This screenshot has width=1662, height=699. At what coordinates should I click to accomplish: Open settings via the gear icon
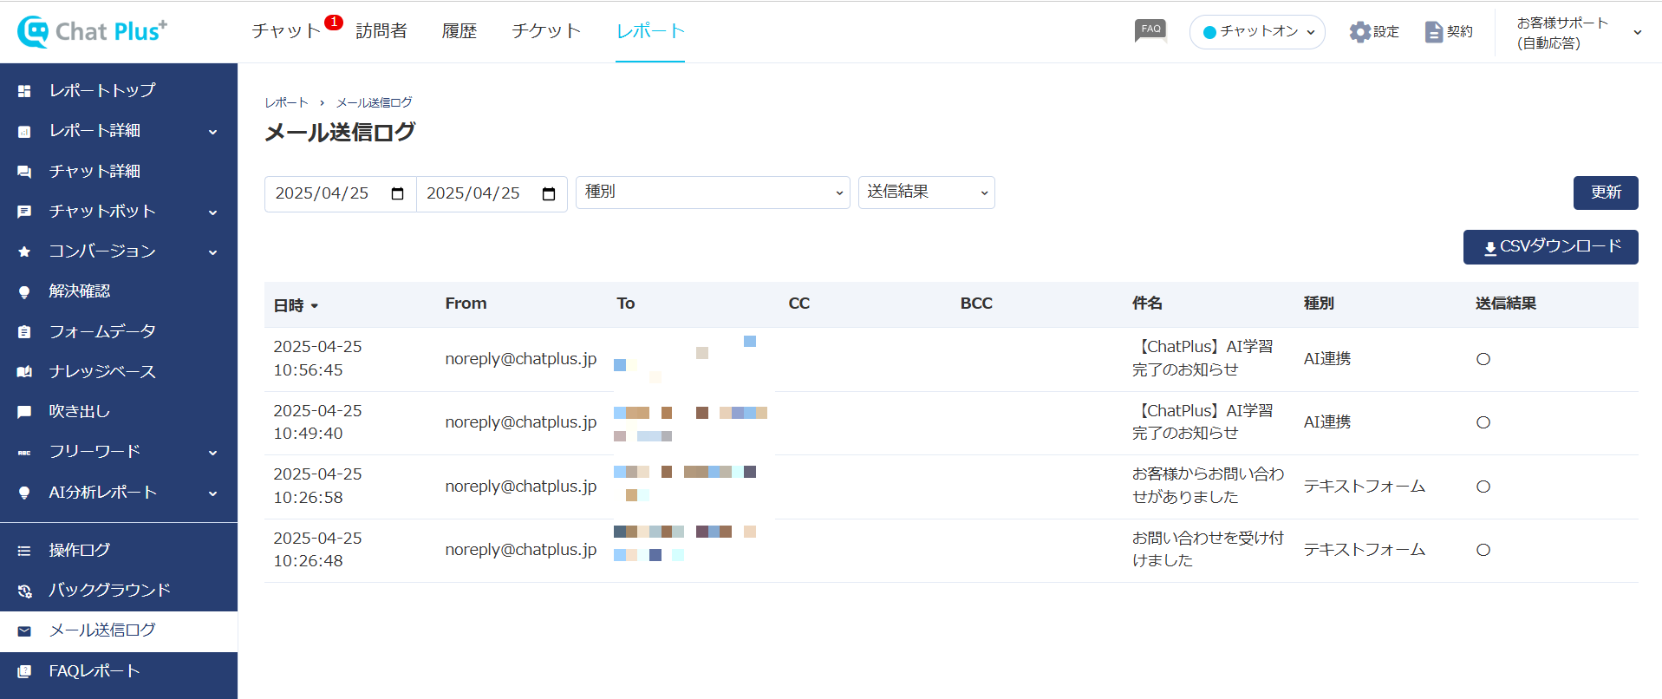[x=1359, y=32]
